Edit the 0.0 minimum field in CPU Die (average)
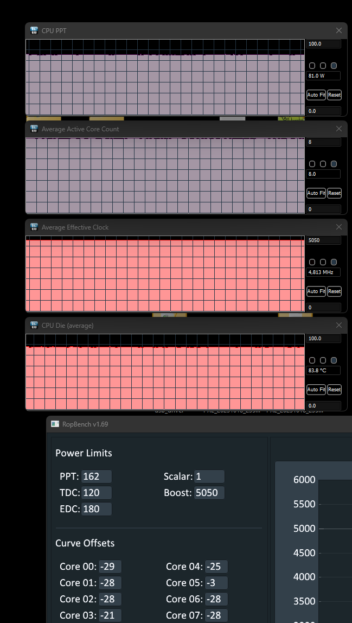The height and width of the screenshot is (623, 352). (323, 405)
